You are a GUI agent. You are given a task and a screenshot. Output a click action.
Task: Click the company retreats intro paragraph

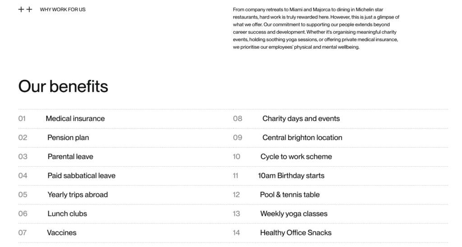pyautogui.click(x=316, y=28)
